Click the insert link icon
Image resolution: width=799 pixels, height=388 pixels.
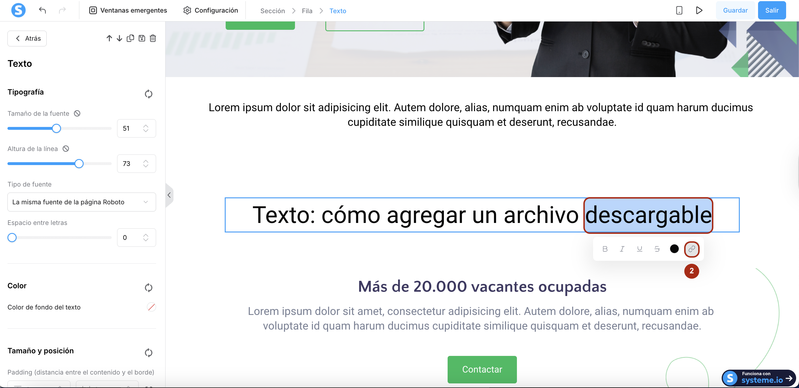click(691, 249)
